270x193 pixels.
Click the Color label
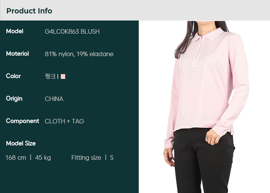(x=13, y=76)
